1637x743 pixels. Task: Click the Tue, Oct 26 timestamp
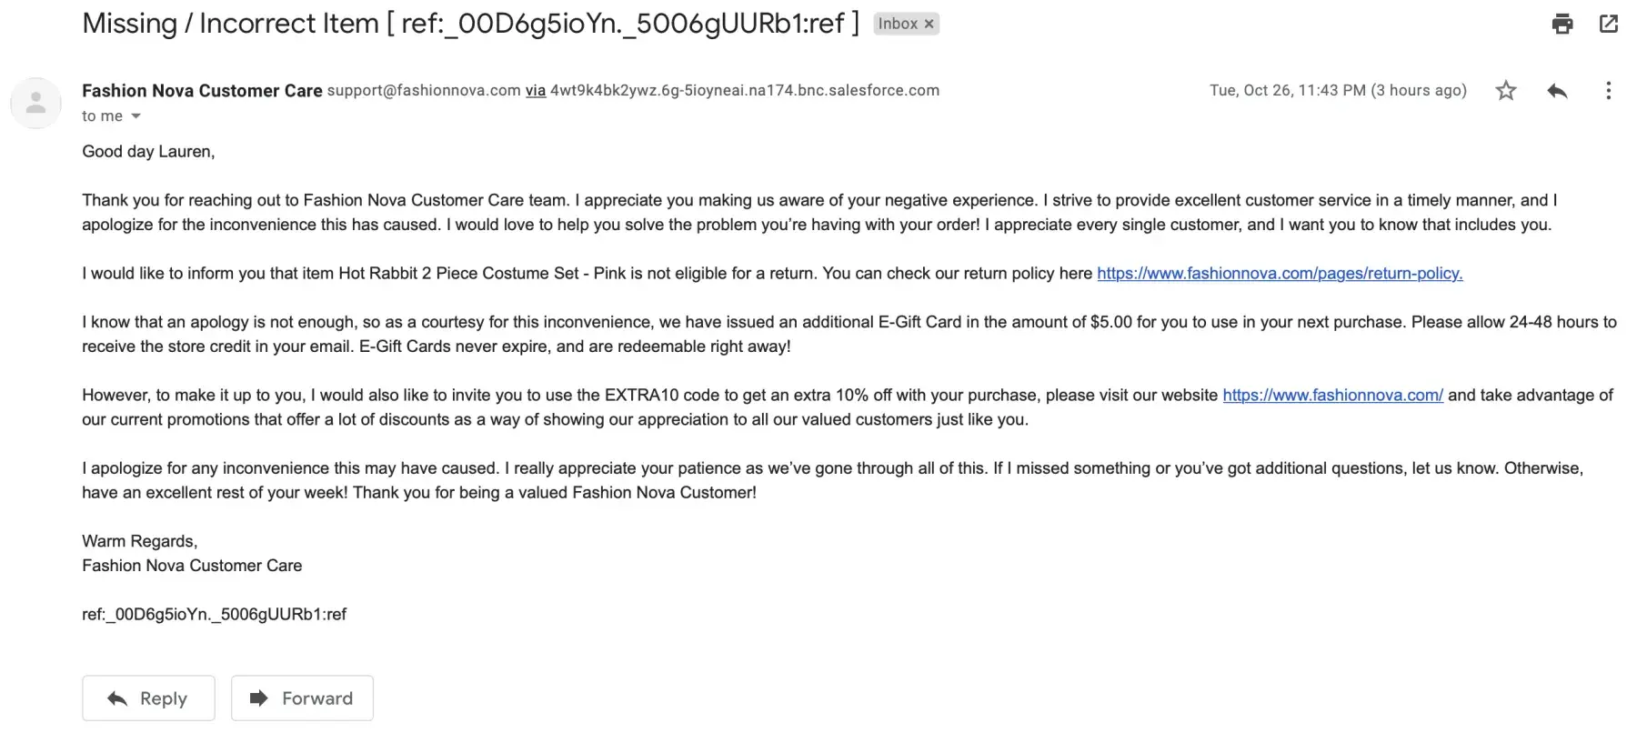1337,91
